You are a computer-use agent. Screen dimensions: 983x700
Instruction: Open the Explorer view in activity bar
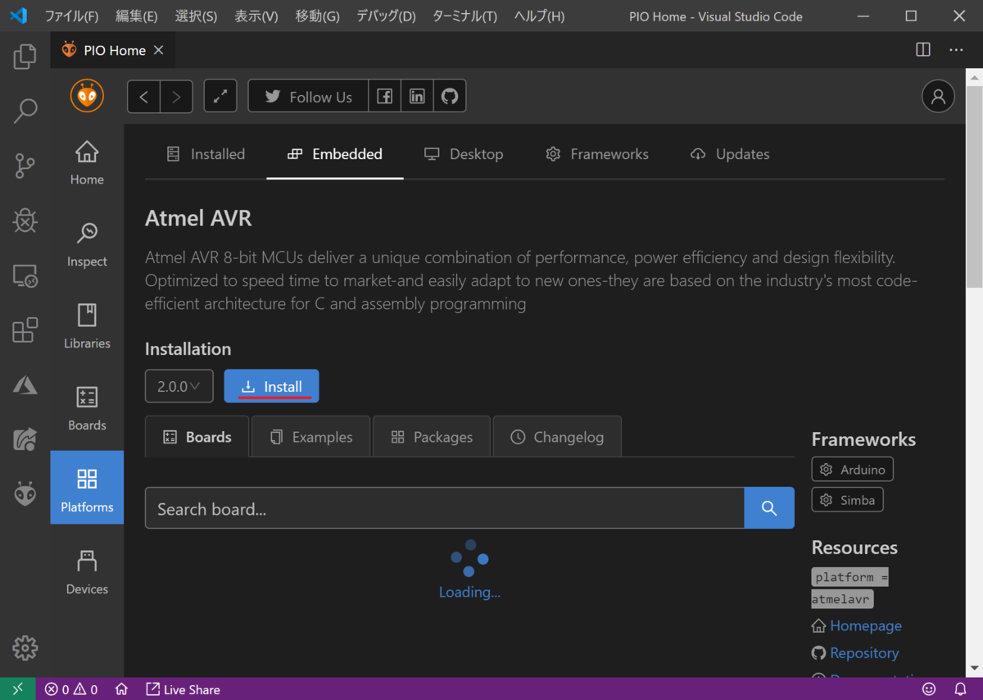pos(25,56)
